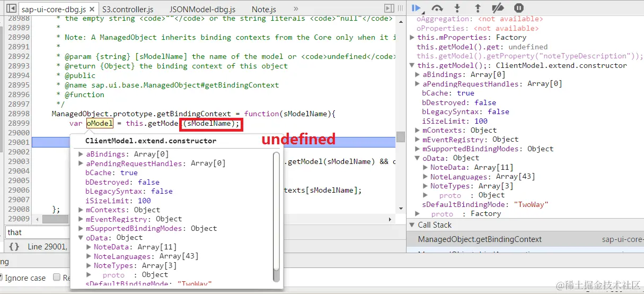
Task: Set breakpoint on line number 28999
Action: coord(19,123)
